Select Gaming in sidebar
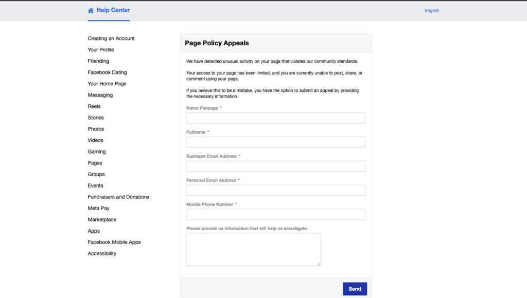Viewport: 527px width, 298px height. [x=96, y=152]
